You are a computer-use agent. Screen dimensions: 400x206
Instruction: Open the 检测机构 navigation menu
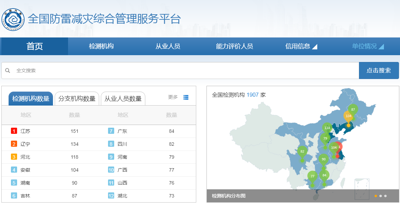pyautogui.click(x=101, y=46)
